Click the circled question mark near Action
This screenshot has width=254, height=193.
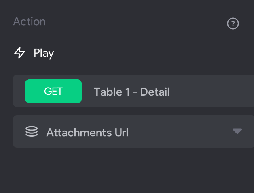233,24
